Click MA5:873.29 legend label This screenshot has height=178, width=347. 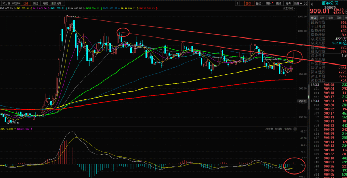point(7,8)
